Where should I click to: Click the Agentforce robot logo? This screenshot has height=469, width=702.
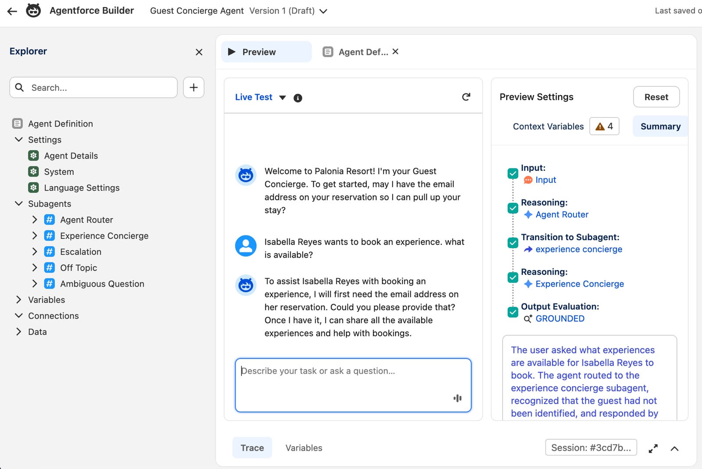33,11
